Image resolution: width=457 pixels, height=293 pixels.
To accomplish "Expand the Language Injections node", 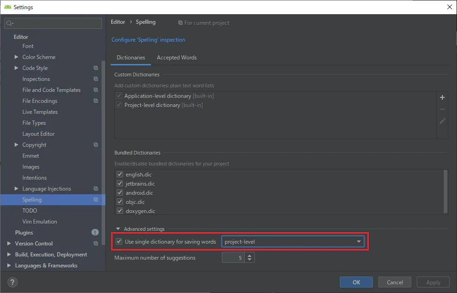I will 16,189.
